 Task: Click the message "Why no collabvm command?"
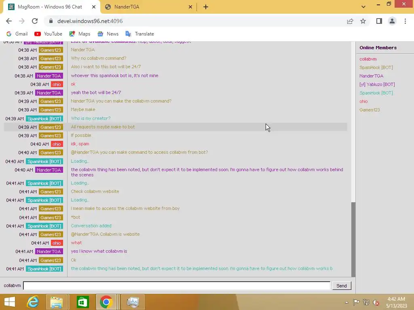click(99, 58)
